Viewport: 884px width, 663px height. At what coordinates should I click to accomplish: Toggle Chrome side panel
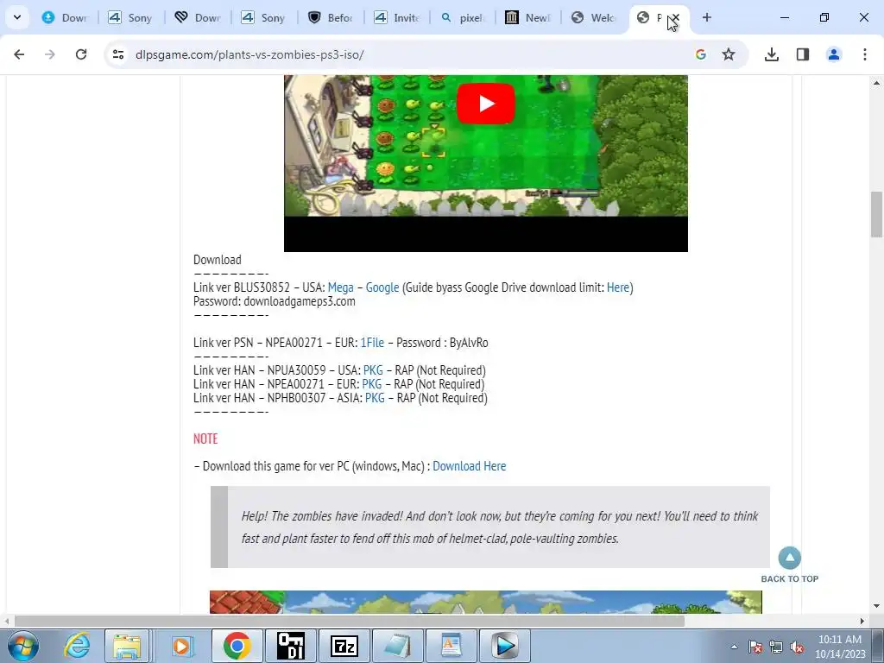803,54
